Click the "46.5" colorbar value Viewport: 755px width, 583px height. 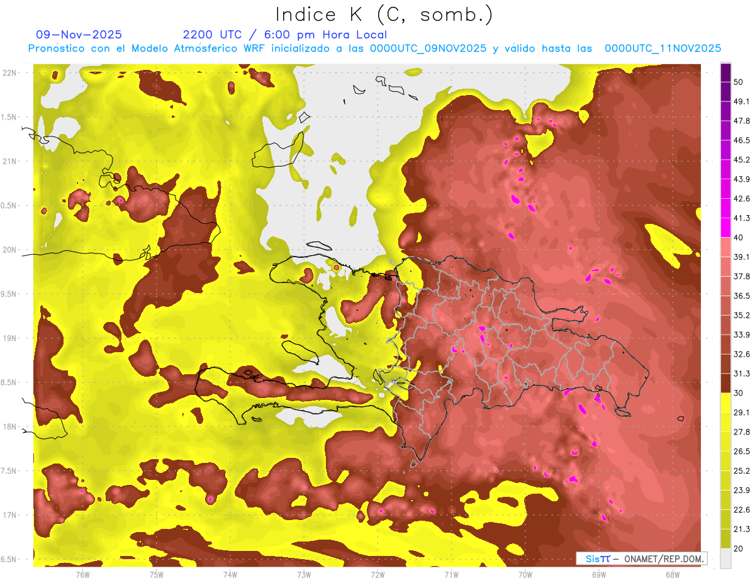(742, 140)
